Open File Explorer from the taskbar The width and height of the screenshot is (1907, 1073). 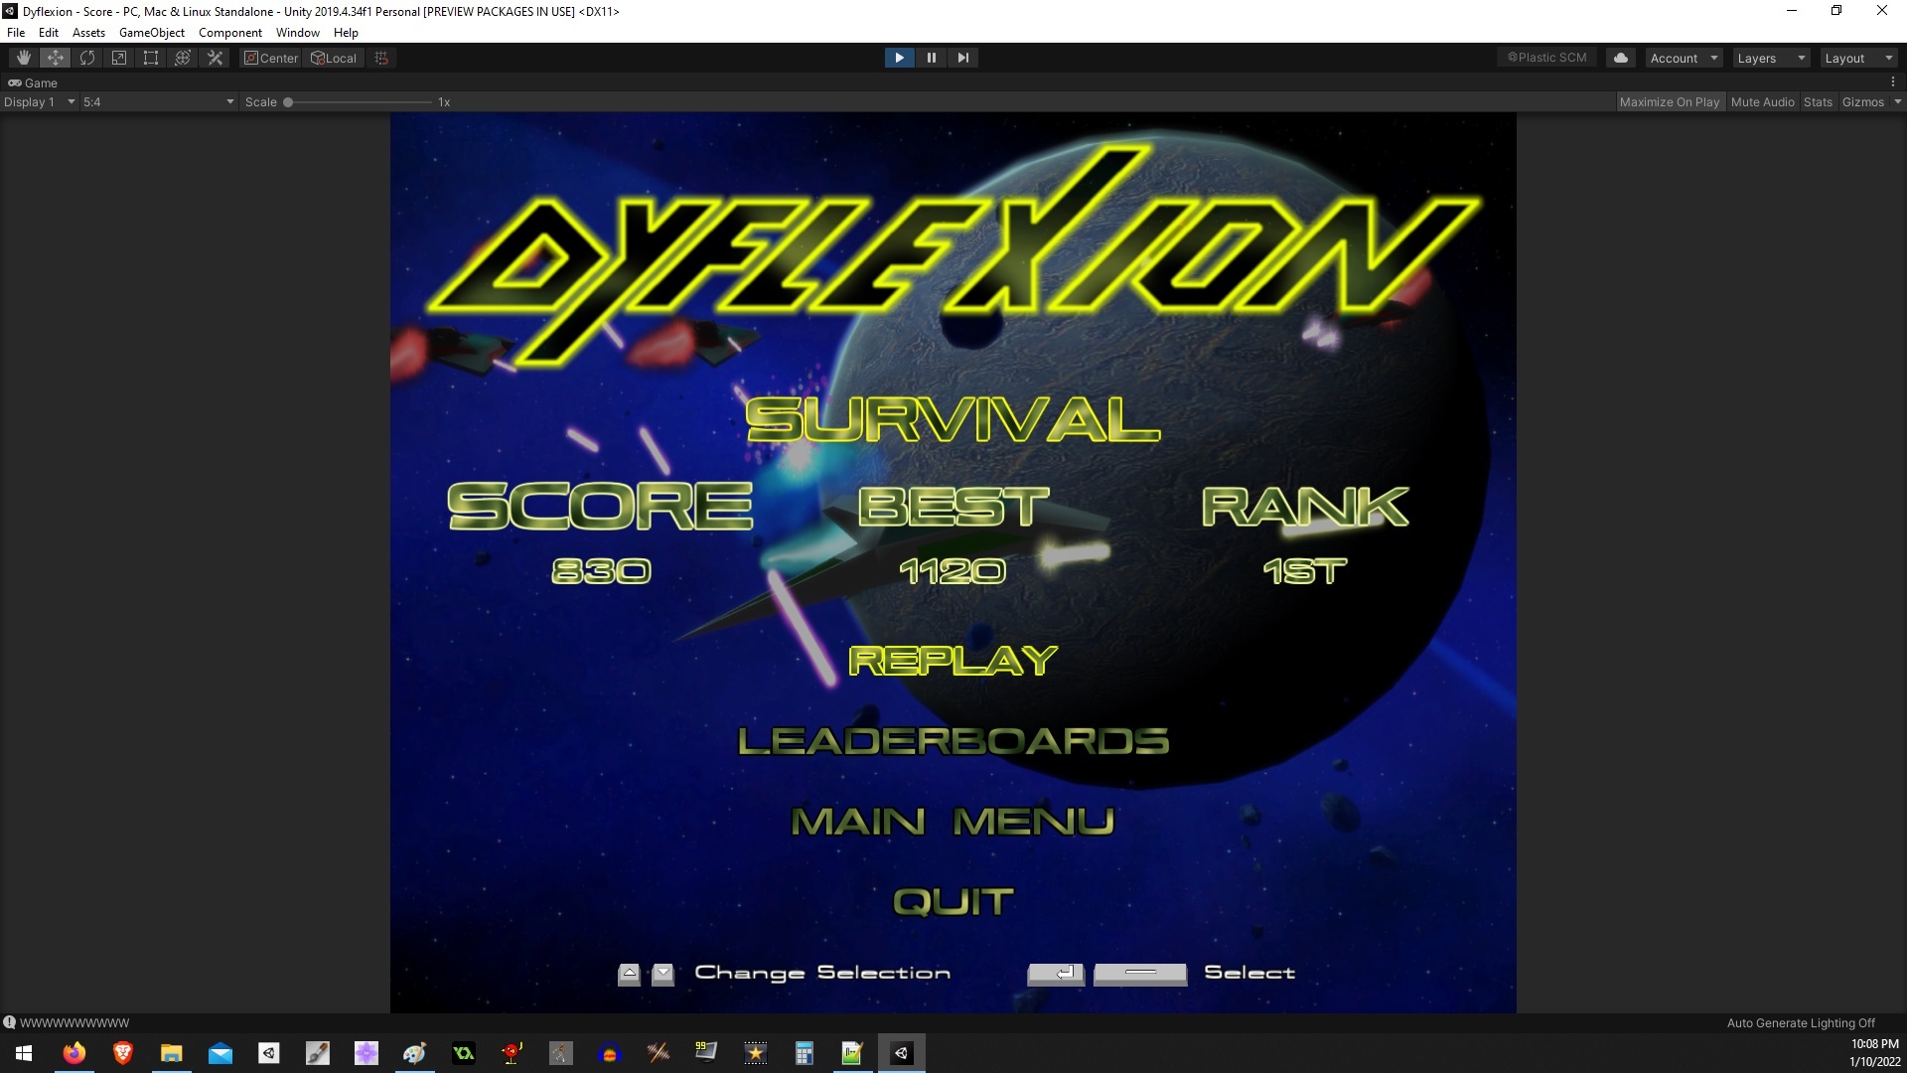click(172, 1053)
